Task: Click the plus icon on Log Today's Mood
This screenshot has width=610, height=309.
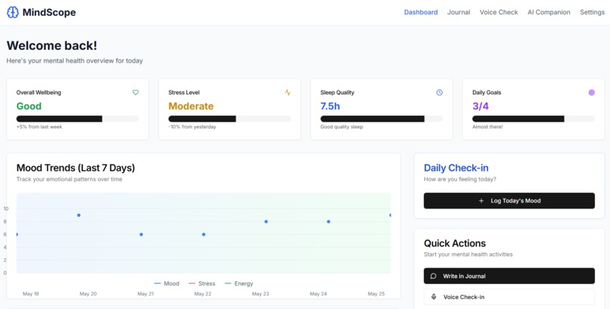Action: point(481,201)
